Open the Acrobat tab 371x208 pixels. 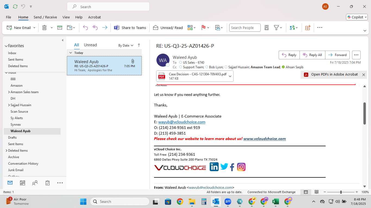click(x=95, y=17)
